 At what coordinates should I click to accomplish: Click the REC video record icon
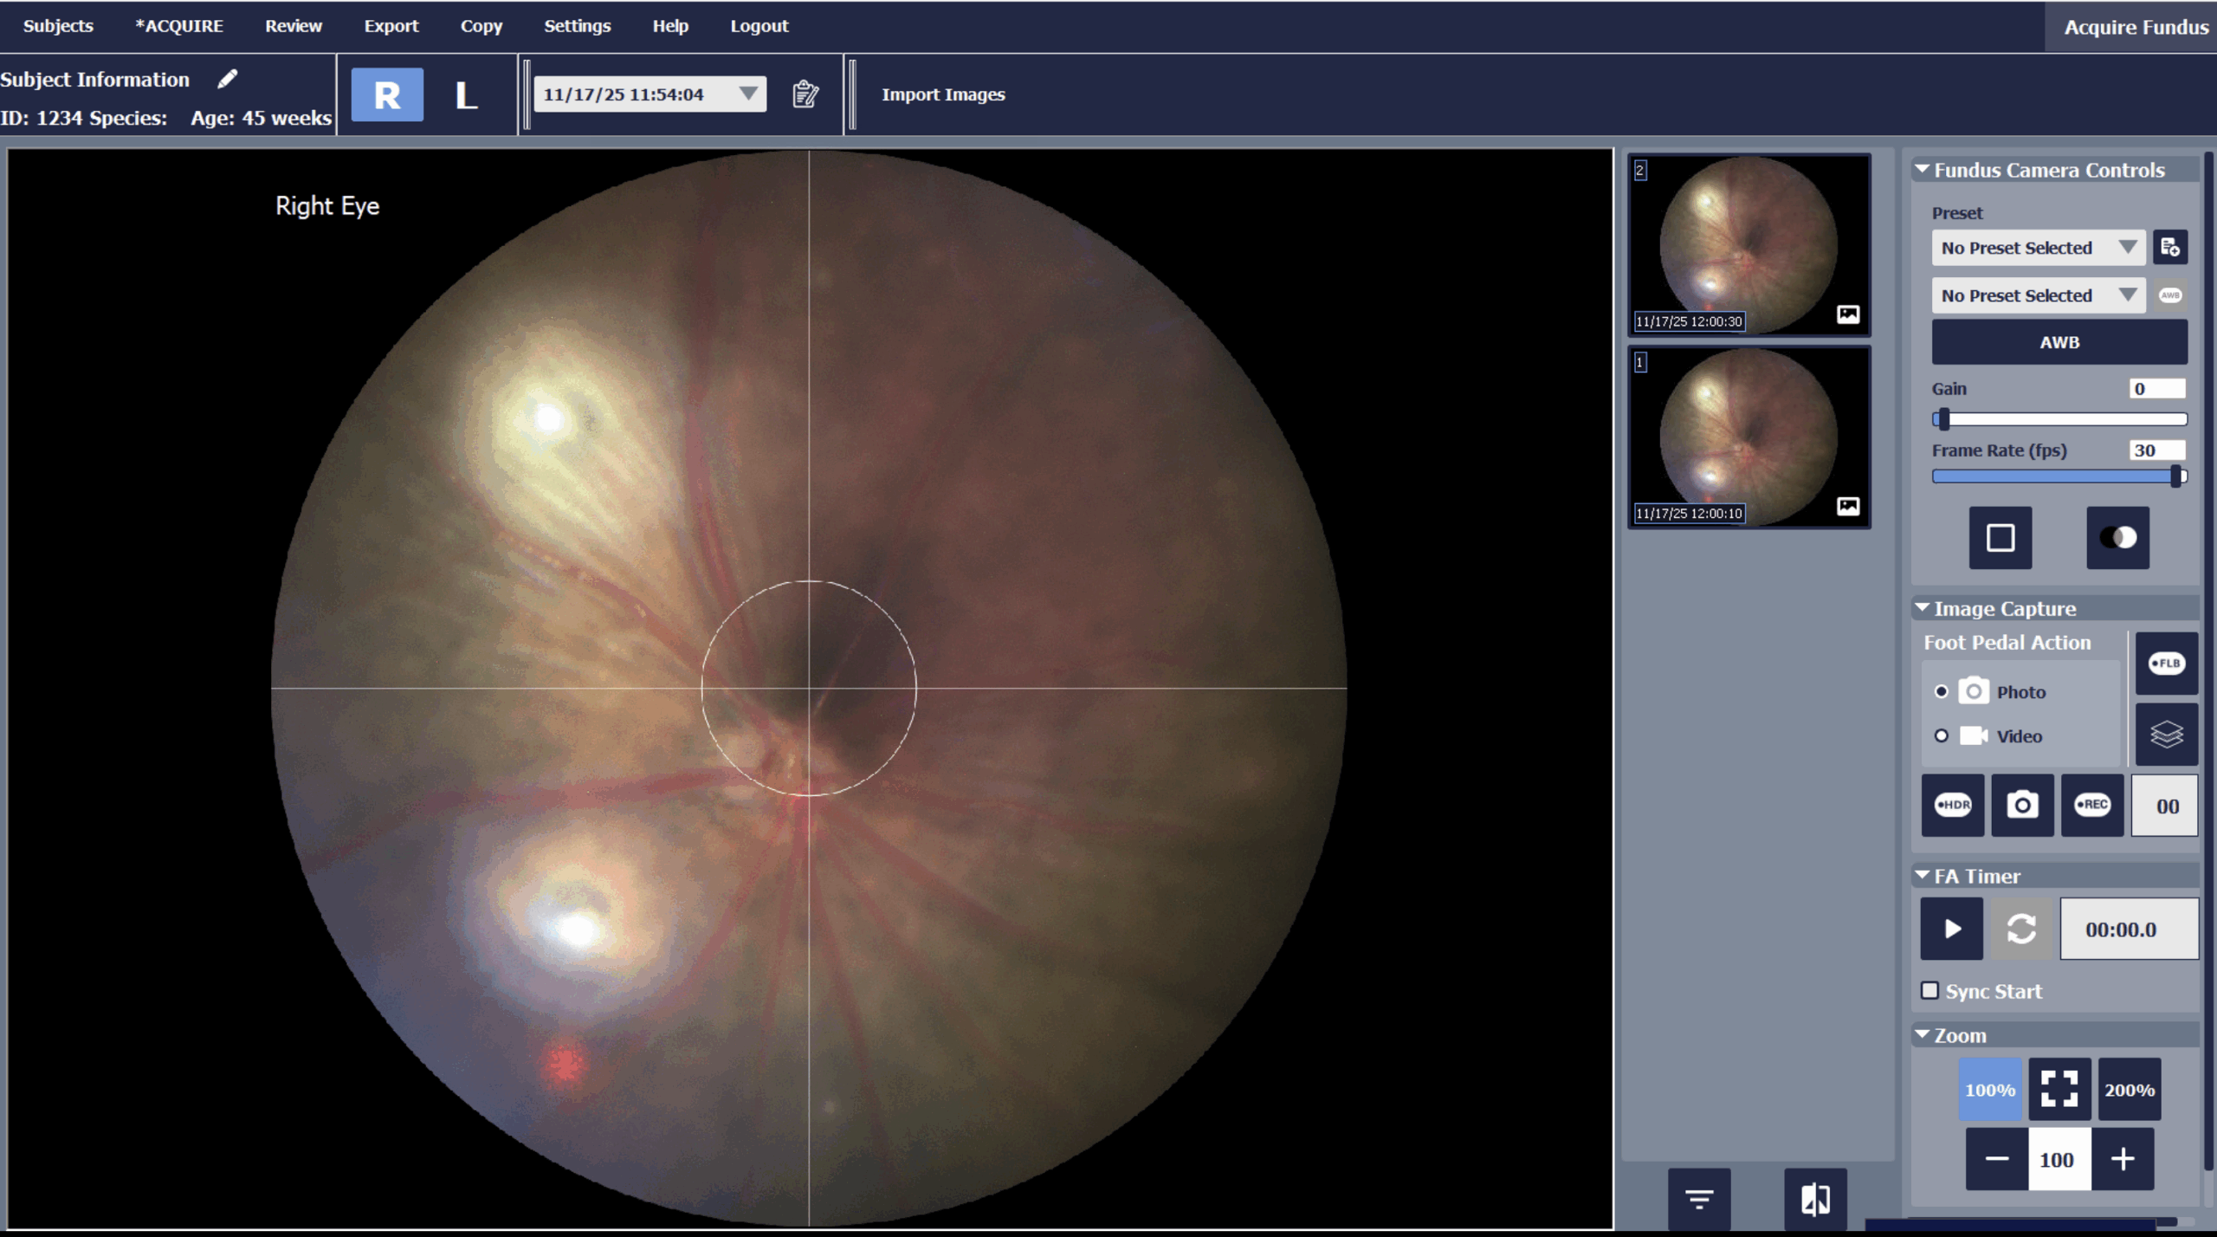click(x=2091, y=805)
